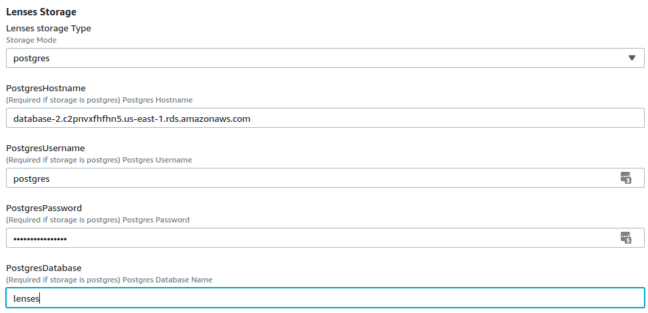Click the PostgresHostname field label
This screenshot has height=313, width=648.
pyautogui.click(x=45, y=88)
